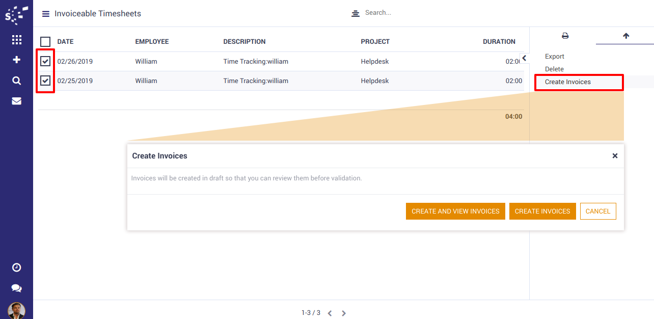Click the 02/25/2019 date cell

click(x=75, y=81)
